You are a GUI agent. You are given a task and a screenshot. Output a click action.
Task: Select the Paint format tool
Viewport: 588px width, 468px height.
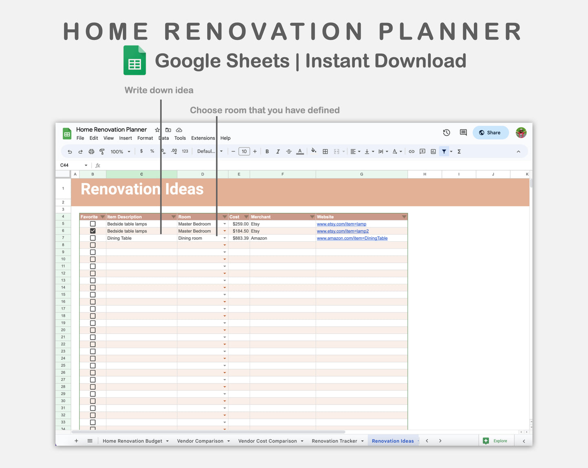pos(102,151)
